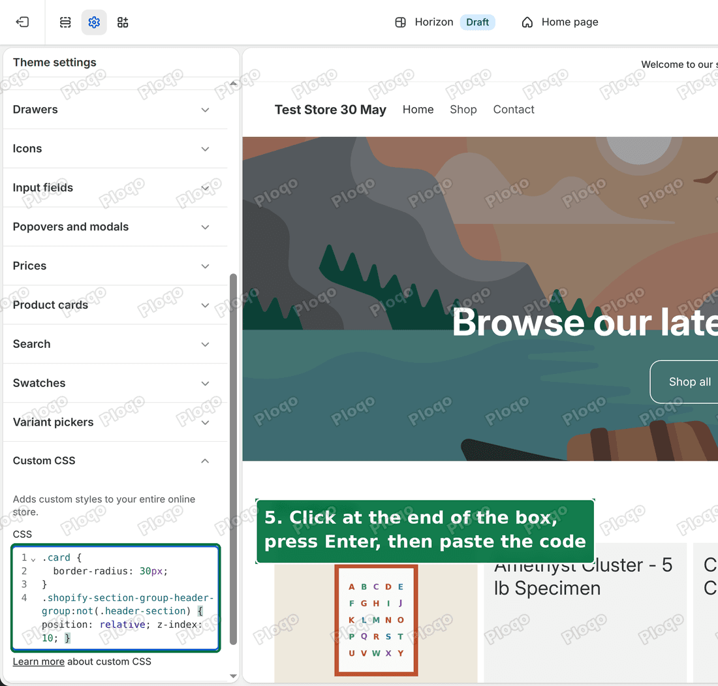Screen dimensions: 718x686
Task: Expand Popovers and modals section
Action: (116, 226)
